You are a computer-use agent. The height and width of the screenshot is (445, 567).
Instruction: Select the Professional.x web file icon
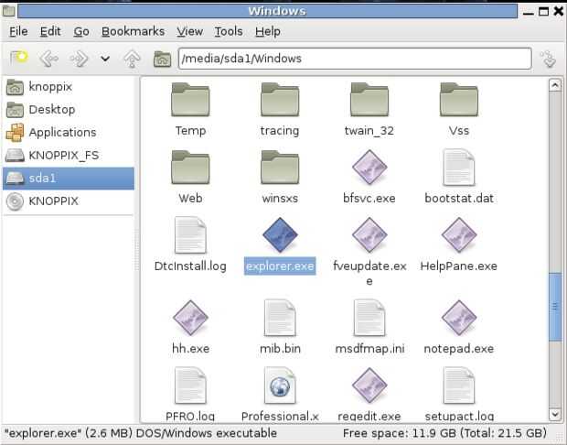280,385
